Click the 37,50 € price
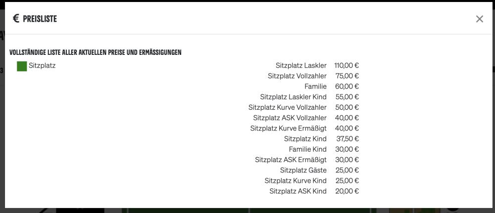Image resolution: width=495 pixels, height=213 pixels. click(x=346, y=138)
